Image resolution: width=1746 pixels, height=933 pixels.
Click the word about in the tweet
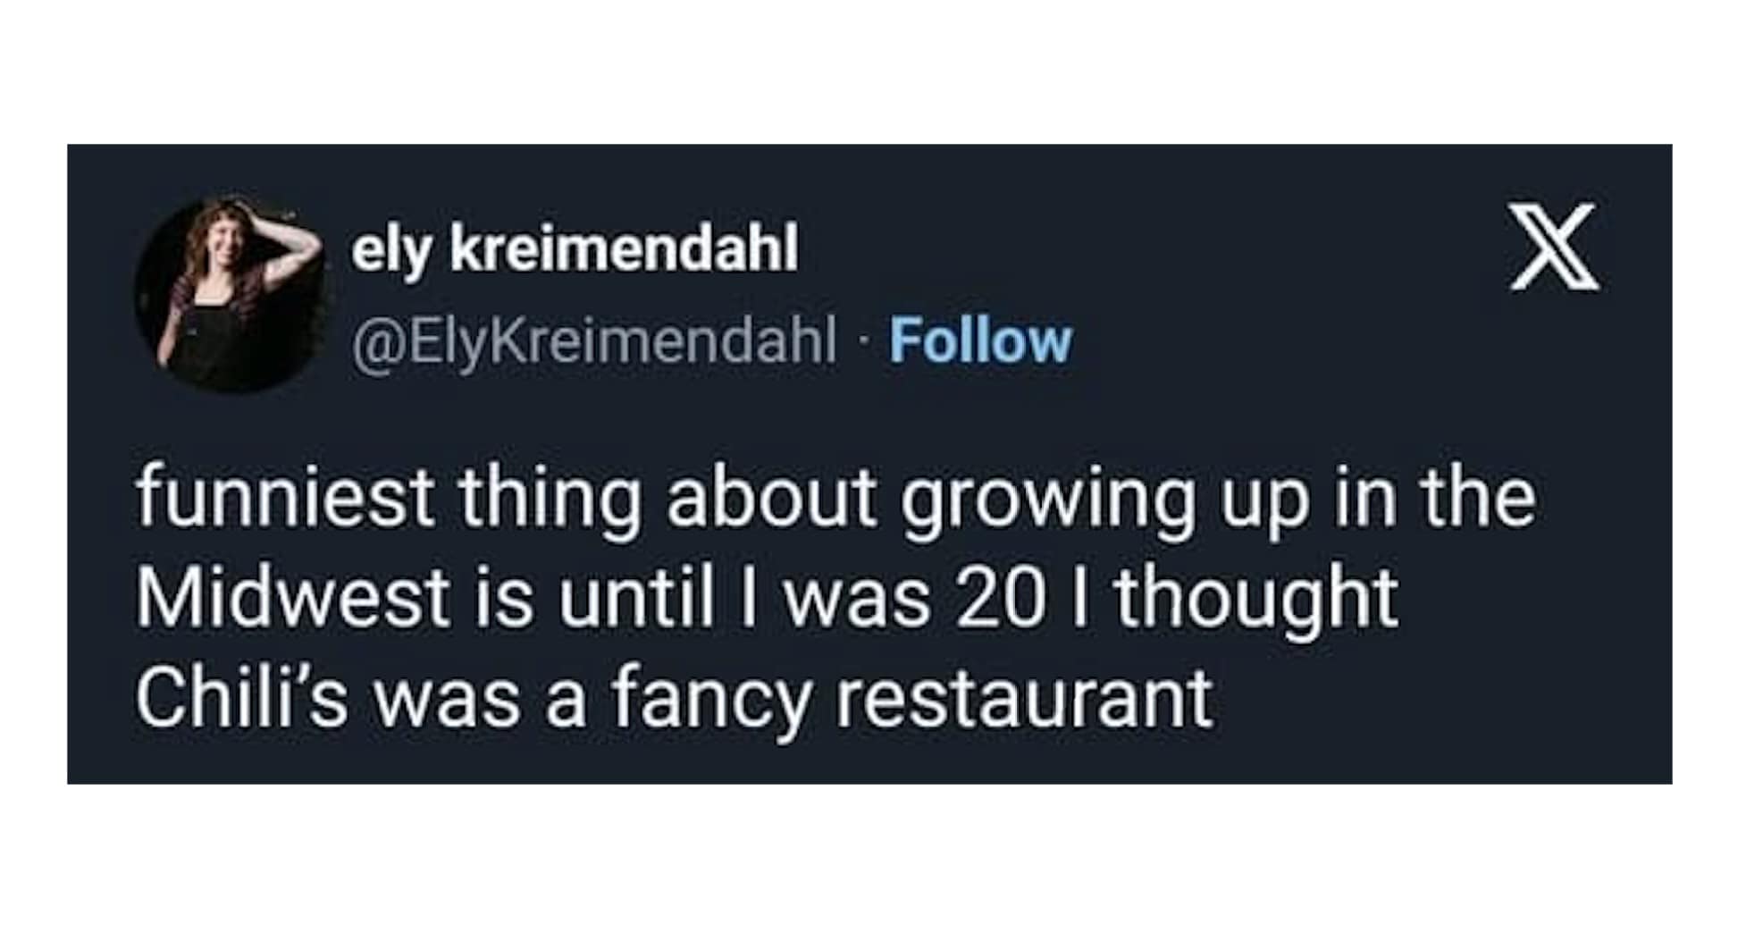click(x=771, y=498)
